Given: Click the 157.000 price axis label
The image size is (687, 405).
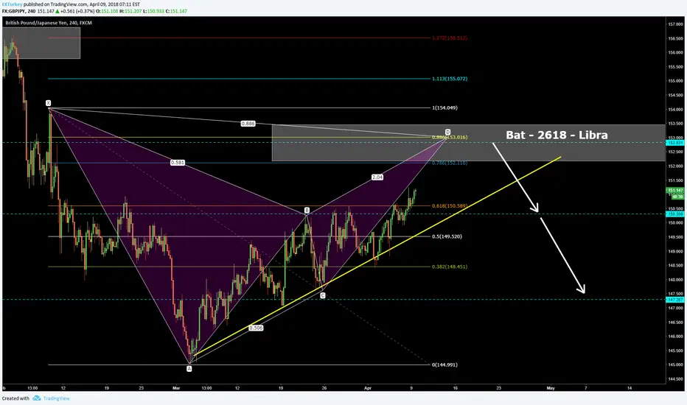Looking at the screenshot, I should tap(676, 24).
